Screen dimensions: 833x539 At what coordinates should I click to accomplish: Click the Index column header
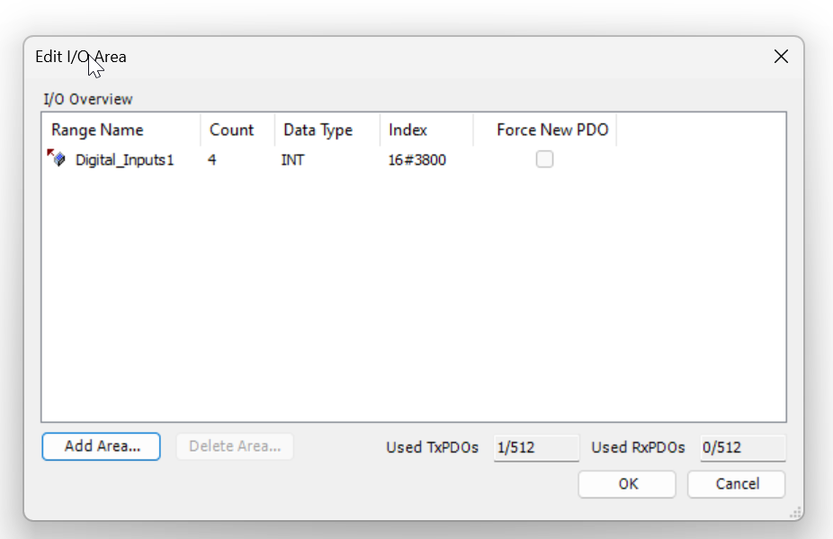426,130
